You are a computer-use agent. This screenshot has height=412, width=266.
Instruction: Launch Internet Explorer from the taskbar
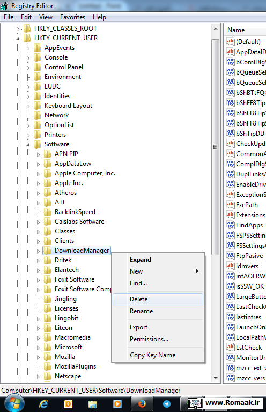pos(43,404)
